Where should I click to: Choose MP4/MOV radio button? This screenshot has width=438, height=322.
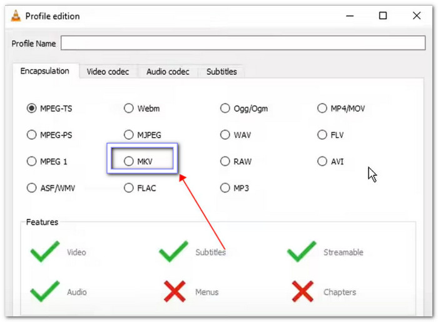coord(322,108)
